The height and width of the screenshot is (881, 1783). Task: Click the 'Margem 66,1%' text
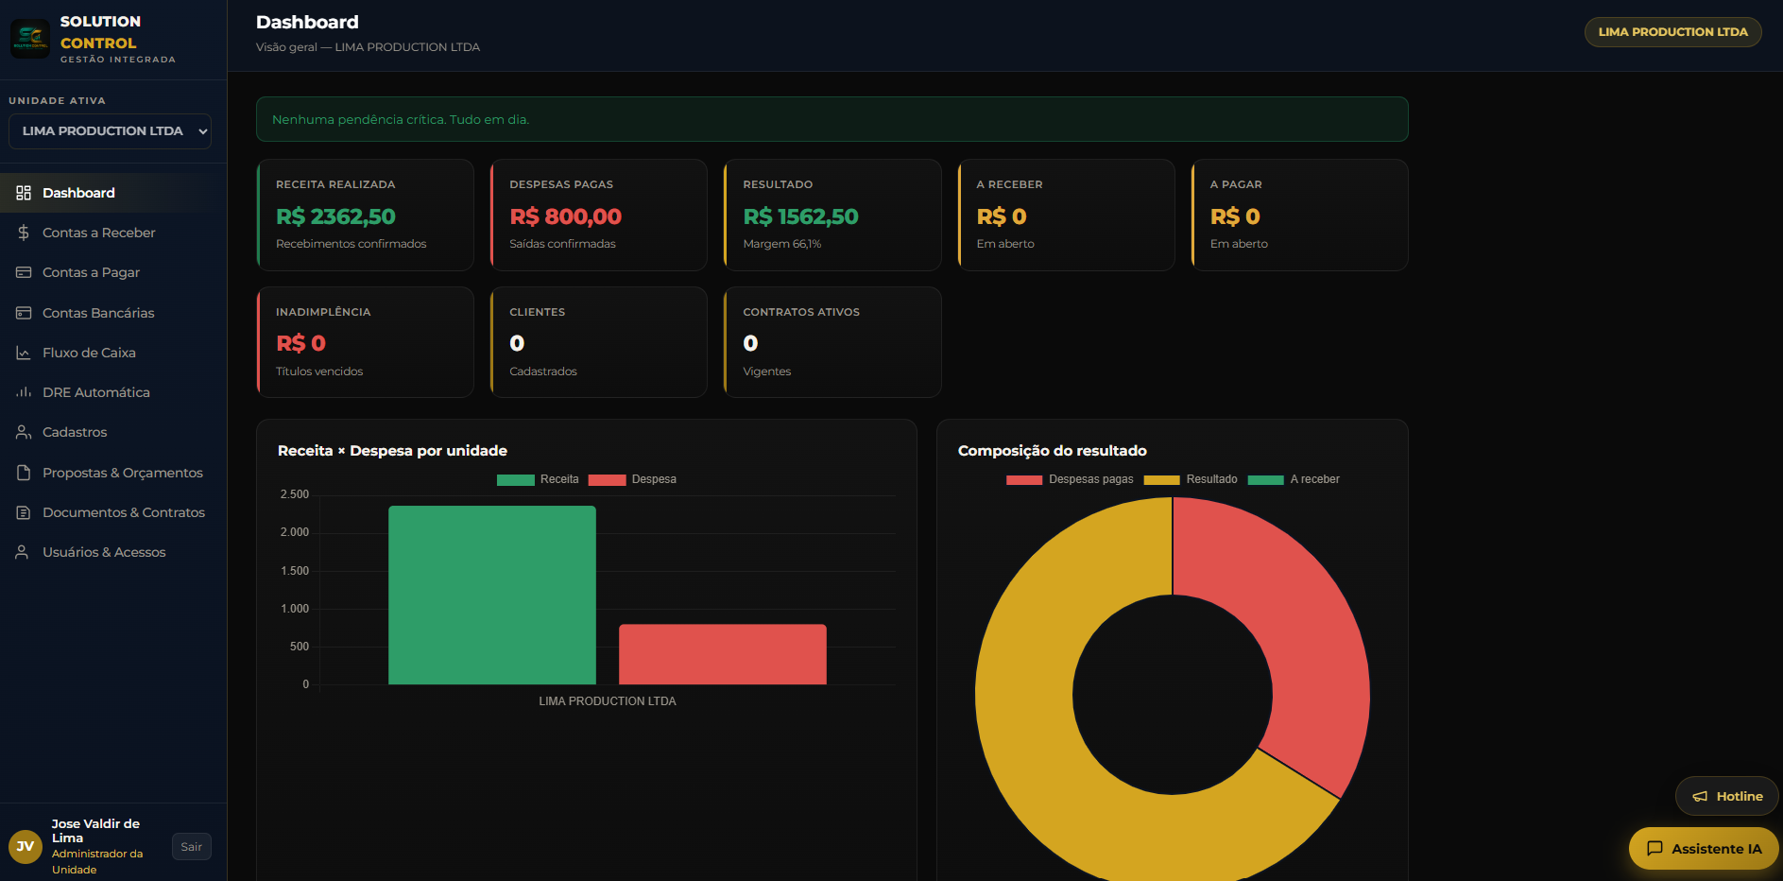[x=782, y=244]
